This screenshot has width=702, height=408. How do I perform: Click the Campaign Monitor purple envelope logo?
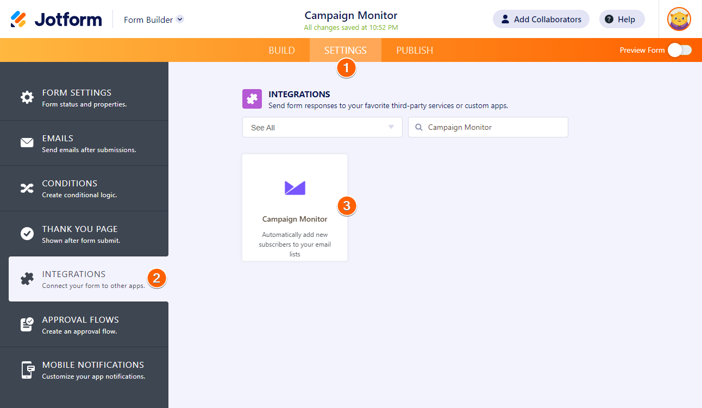point(295,188)
